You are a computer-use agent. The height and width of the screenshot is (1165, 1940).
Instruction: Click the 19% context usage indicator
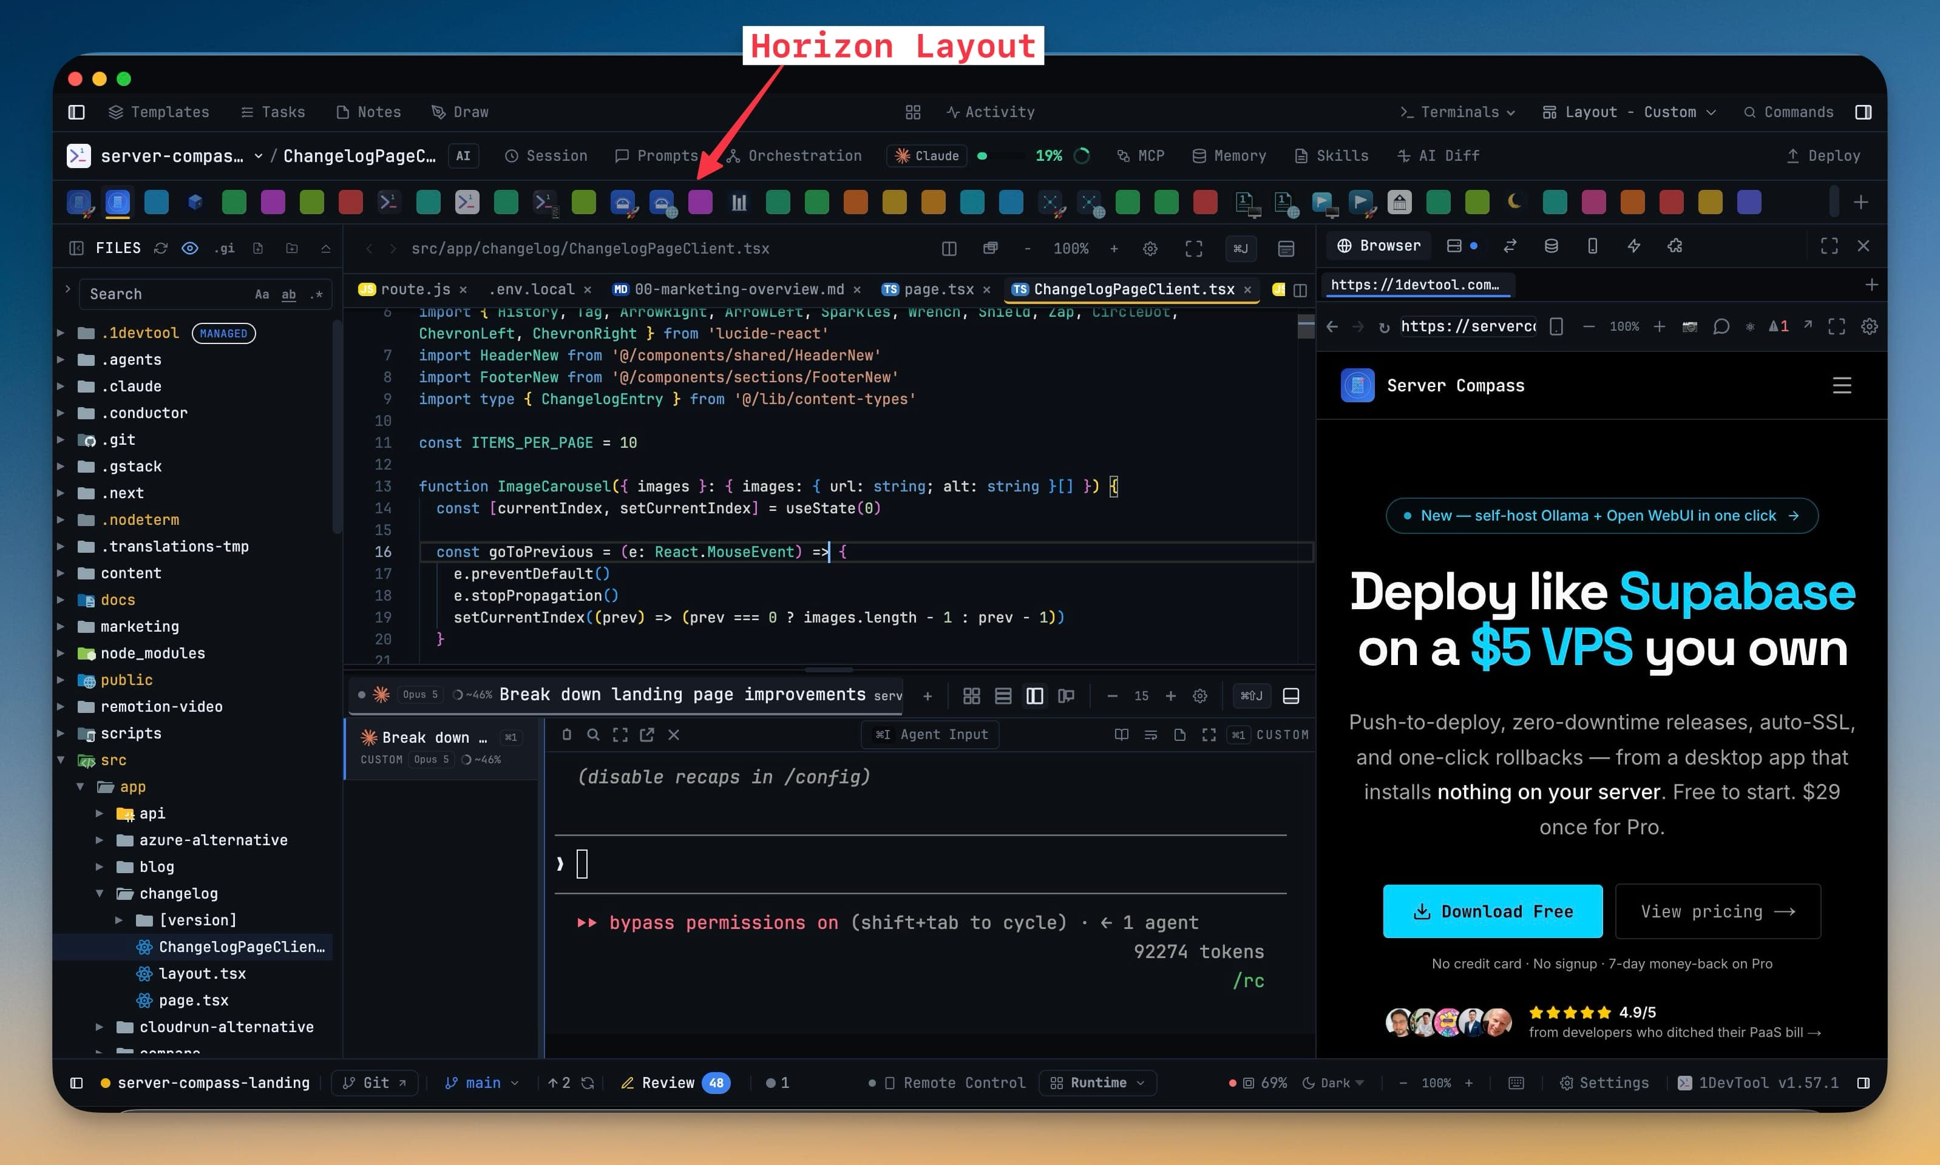[1048, 156]
